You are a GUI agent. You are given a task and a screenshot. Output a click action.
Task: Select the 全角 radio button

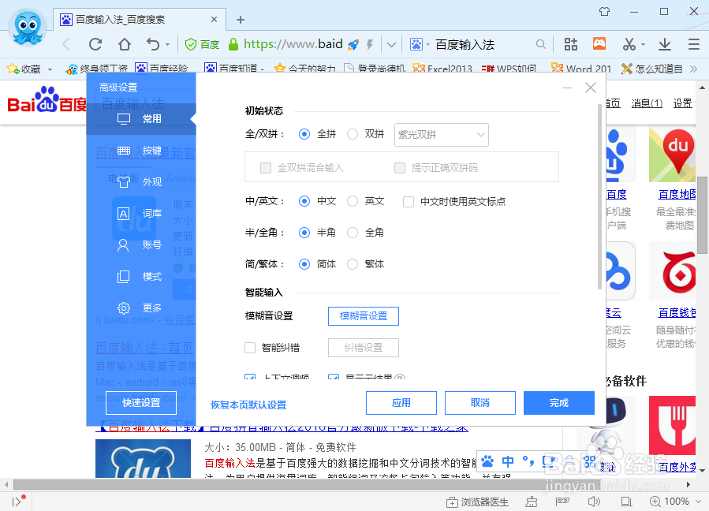353,233
